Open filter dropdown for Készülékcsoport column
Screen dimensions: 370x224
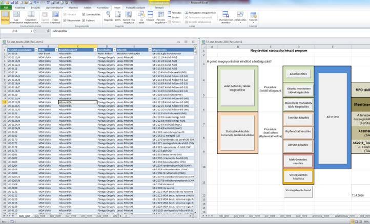[95, 50]
